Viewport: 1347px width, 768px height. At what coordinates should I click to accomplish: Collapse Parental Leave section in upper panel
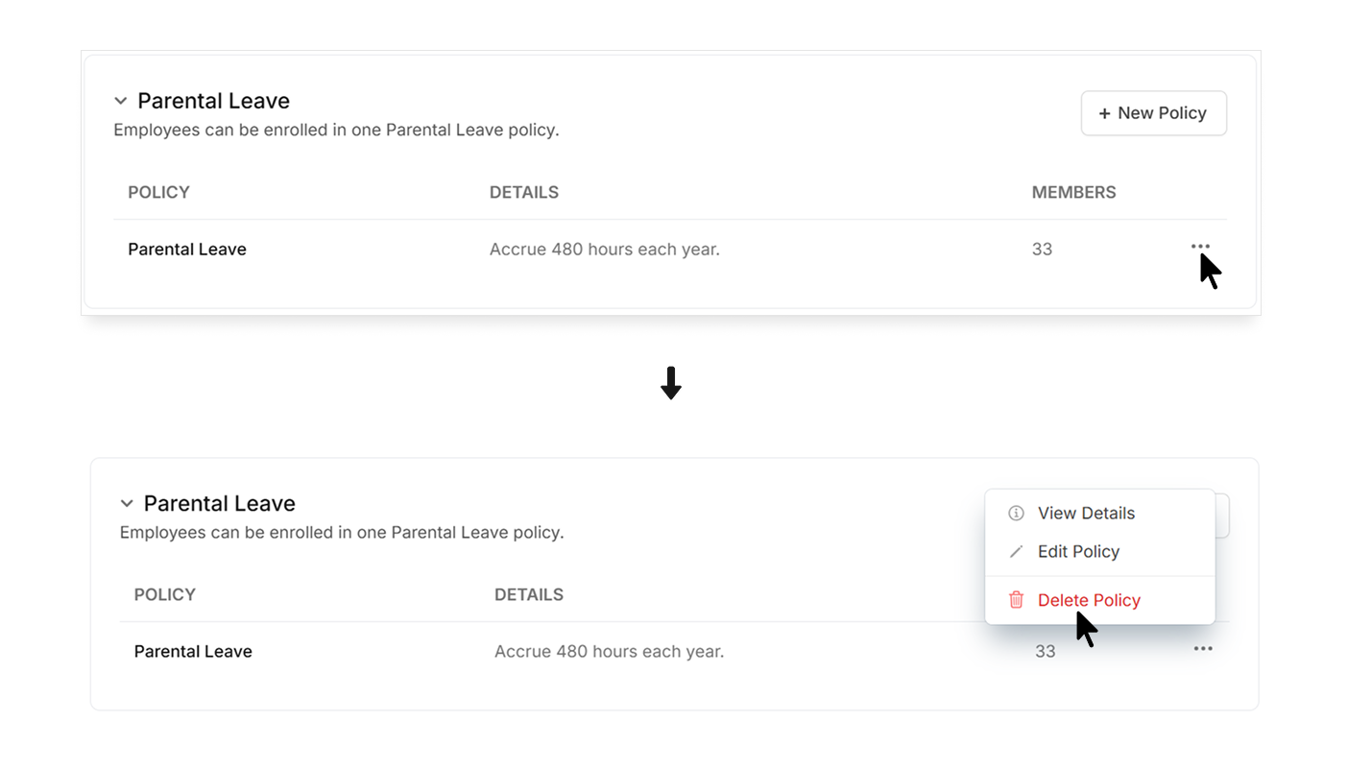click(x=120, y=101)
